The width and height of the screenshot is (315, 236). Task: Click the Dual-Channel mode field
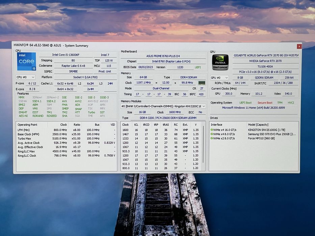[x=161, y=88]
